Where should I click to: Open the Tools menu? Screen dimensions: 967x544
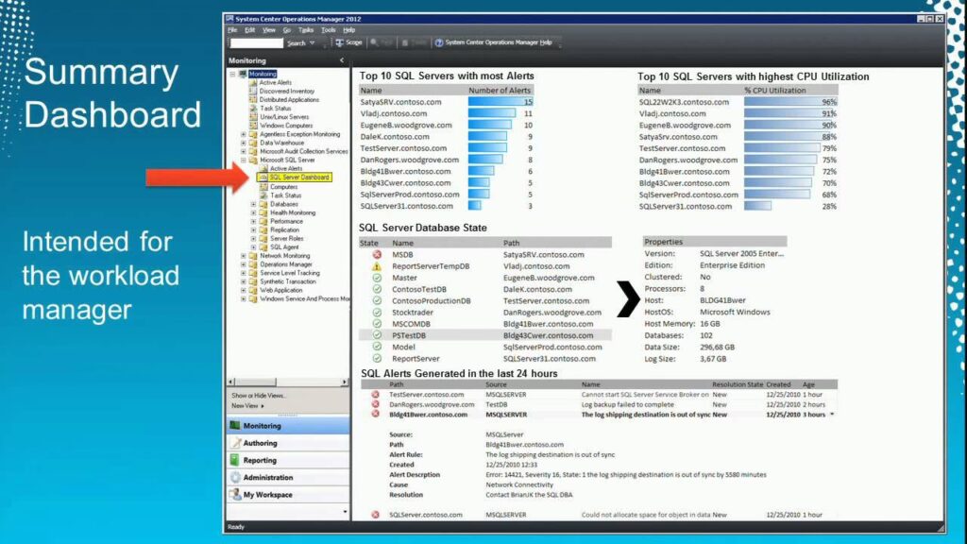328,30
